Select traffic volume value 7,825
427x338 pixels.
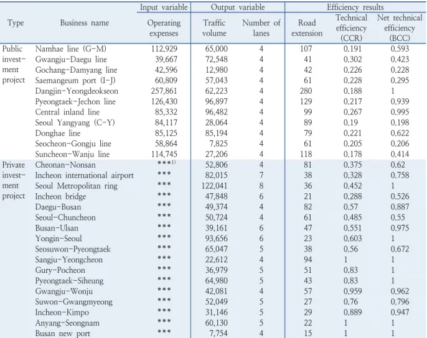click(x=218, y=144)
